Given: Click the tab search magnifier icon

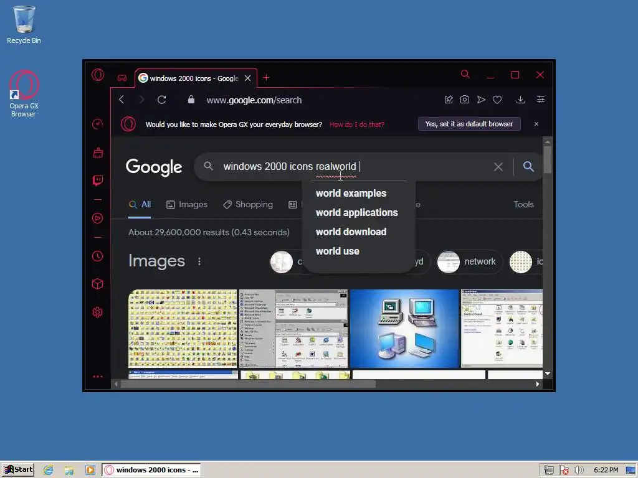Looking at the screenshot, I should (465, 74).
